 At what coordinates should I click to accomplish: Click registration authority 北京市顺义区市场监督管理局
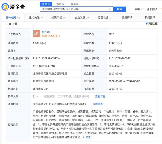pyautogui.click(x=50, y=74)
